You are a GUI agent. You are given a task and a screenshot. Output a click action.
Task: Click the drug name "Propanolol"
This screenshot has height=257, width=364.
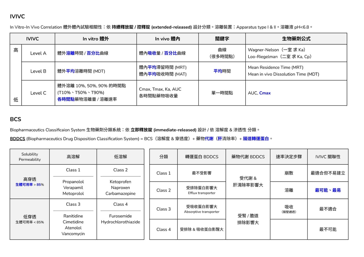point(73,182)
